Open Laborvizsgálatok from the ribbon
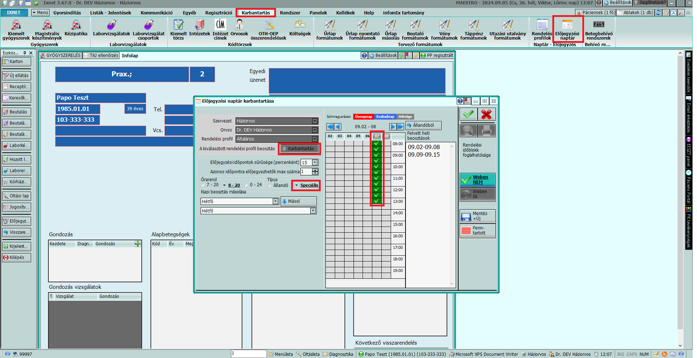Image resolution: width=697 pixels, height=358 pixels. [x=111, y=29]
